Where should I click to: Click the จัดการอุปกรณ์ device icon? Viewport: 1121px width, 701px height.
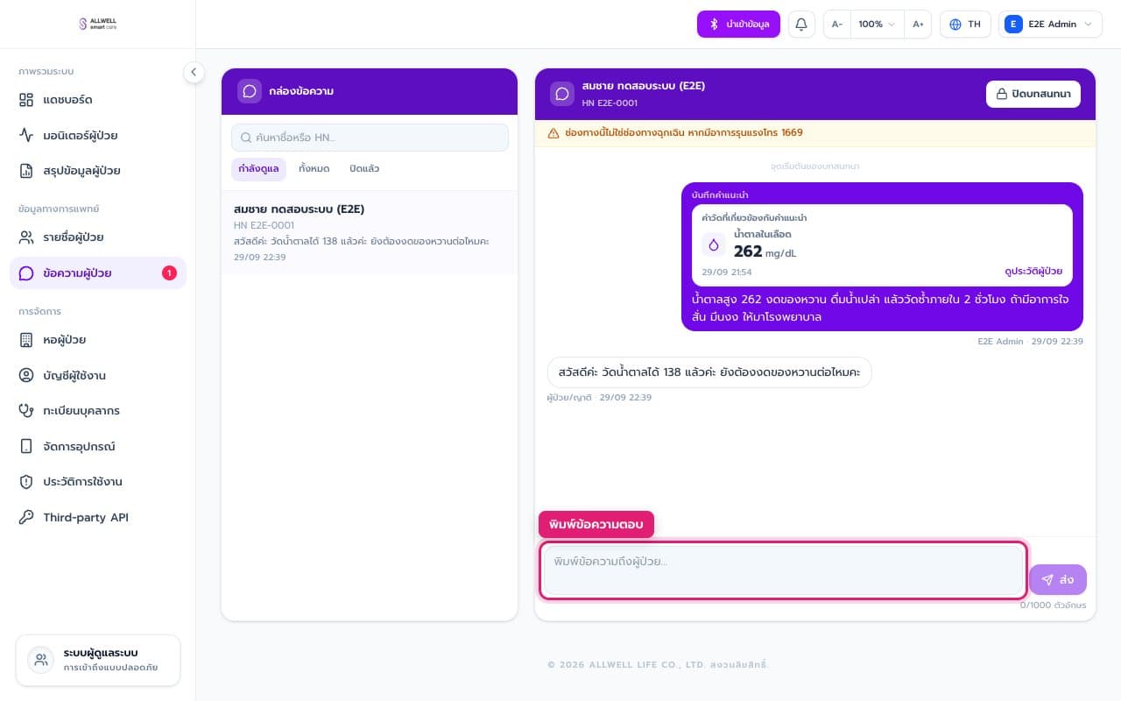click(26, 446)
